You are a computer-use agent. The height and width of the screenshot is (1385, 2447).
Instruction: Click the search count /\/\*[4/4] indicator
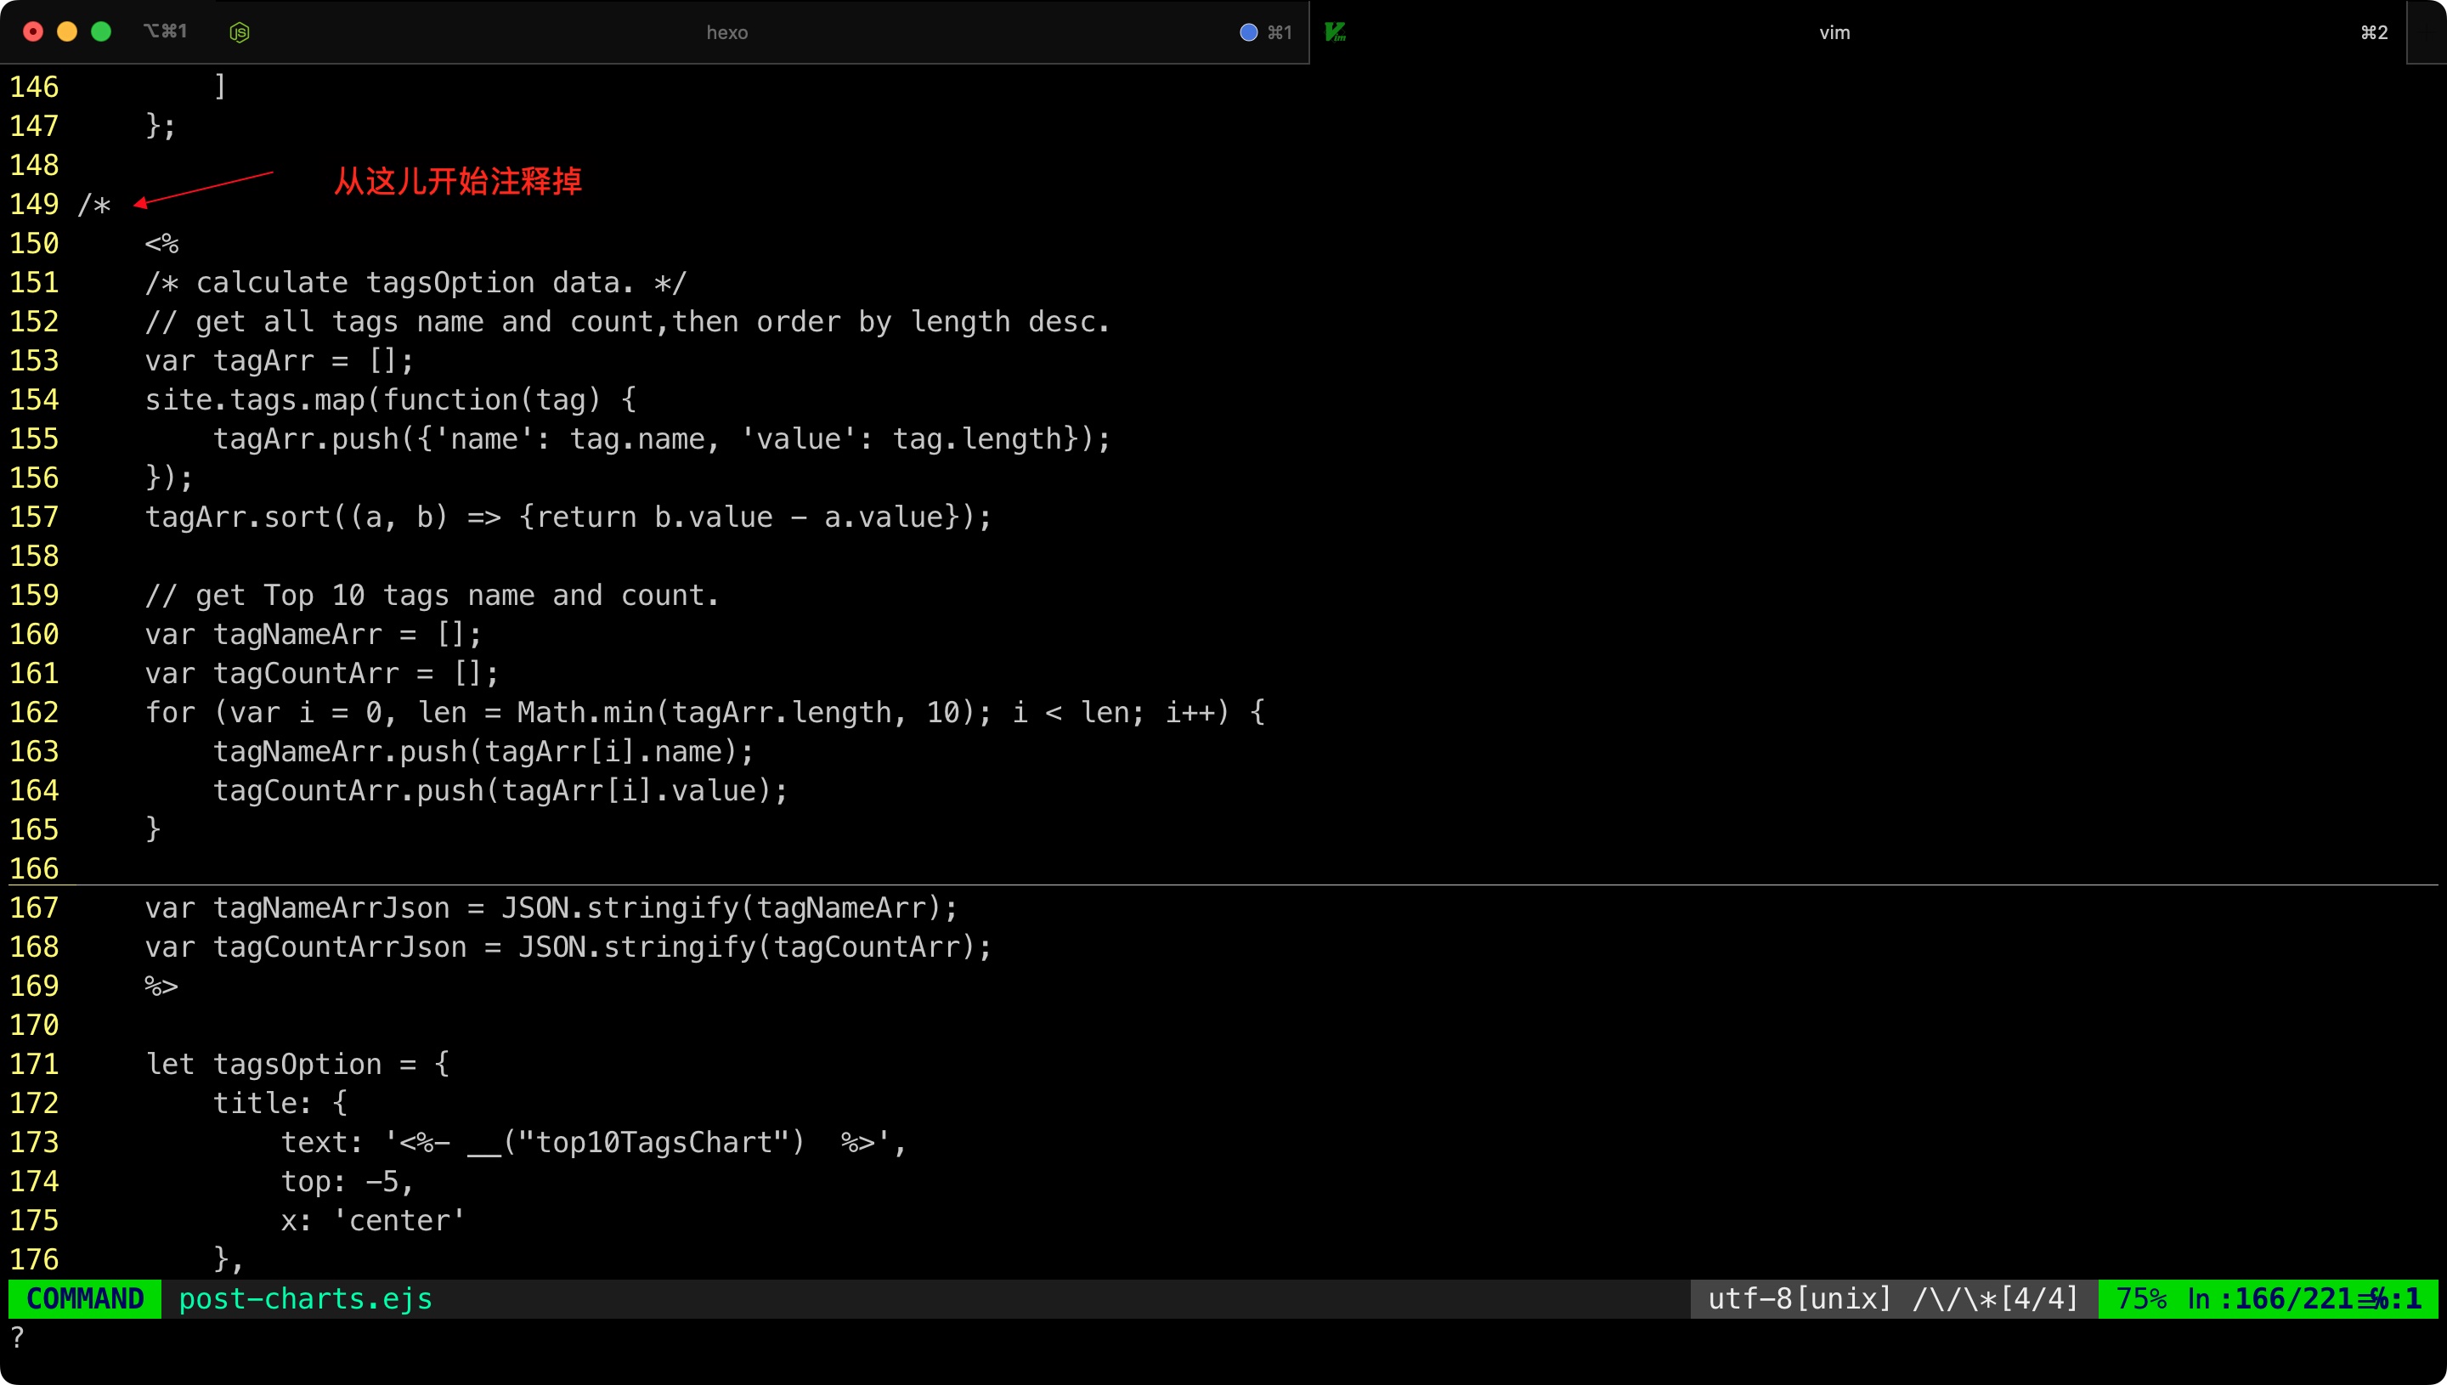[x=1995, y=1298]
